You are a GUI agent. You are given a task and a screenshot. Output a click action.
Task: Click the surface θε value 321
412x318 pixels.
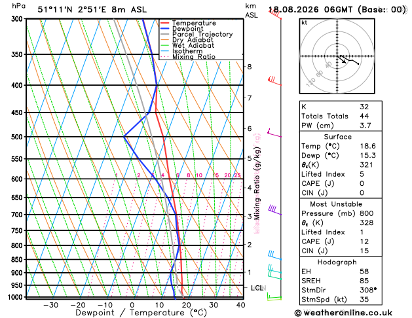pyautogui.click(x=366, y=165)
